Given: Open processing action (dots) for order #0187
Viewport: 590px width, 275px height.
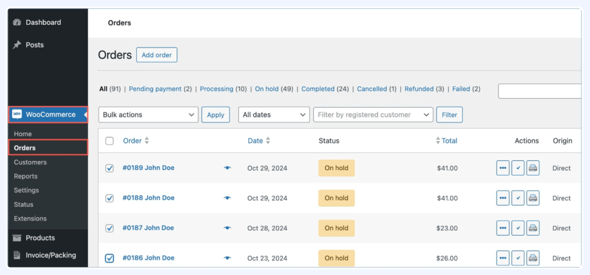Looking at the screenshot, I should click(503, 228).
